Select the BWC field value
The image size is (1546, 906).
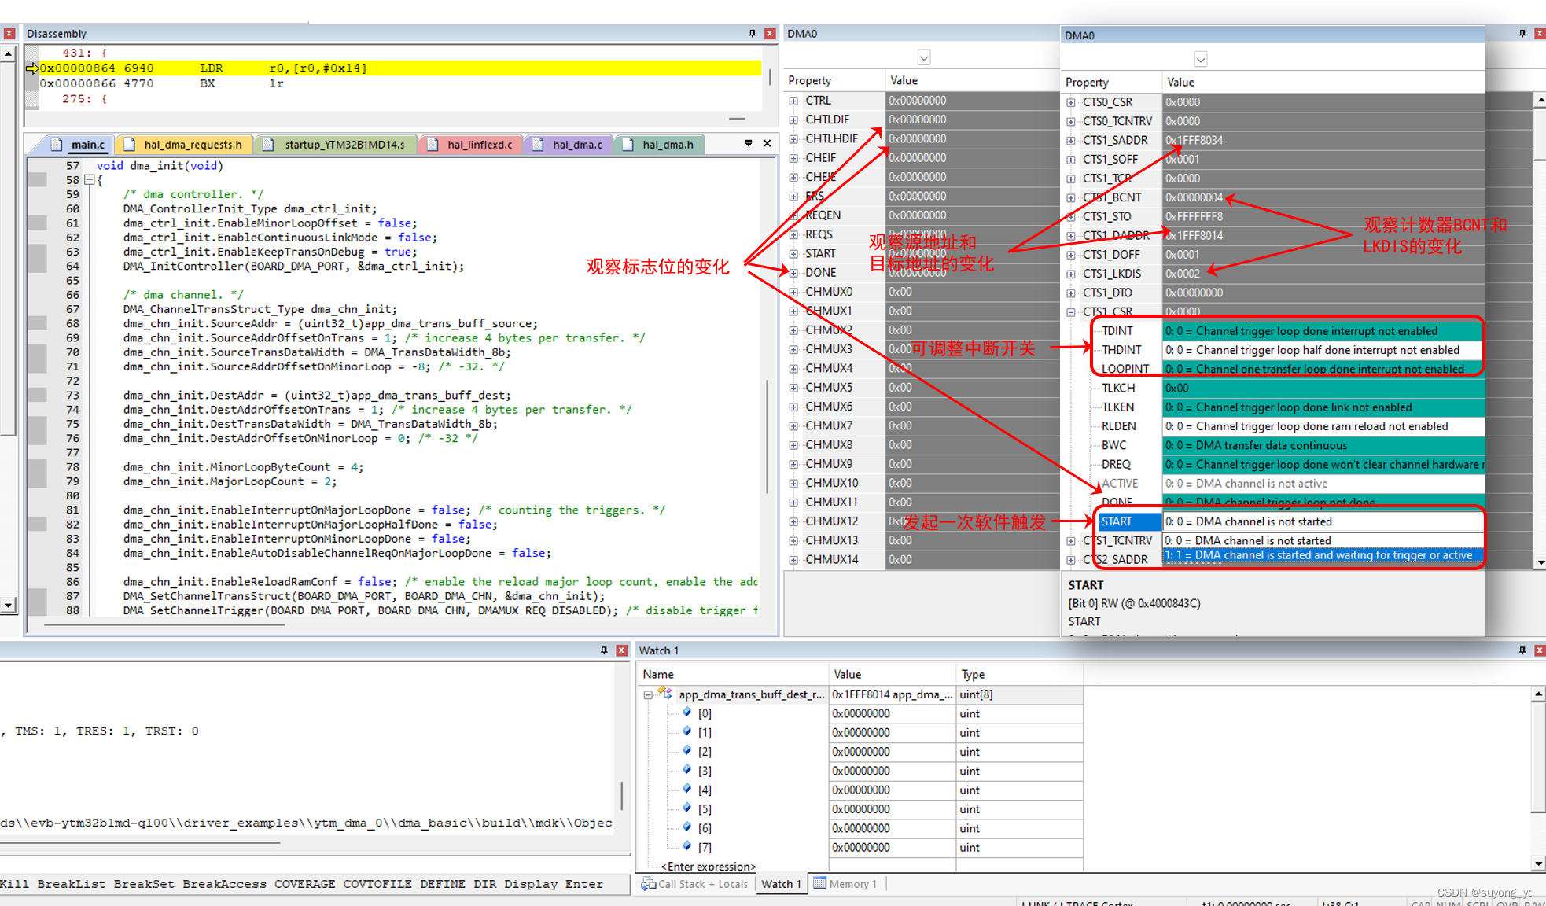tap(1323, 445)
